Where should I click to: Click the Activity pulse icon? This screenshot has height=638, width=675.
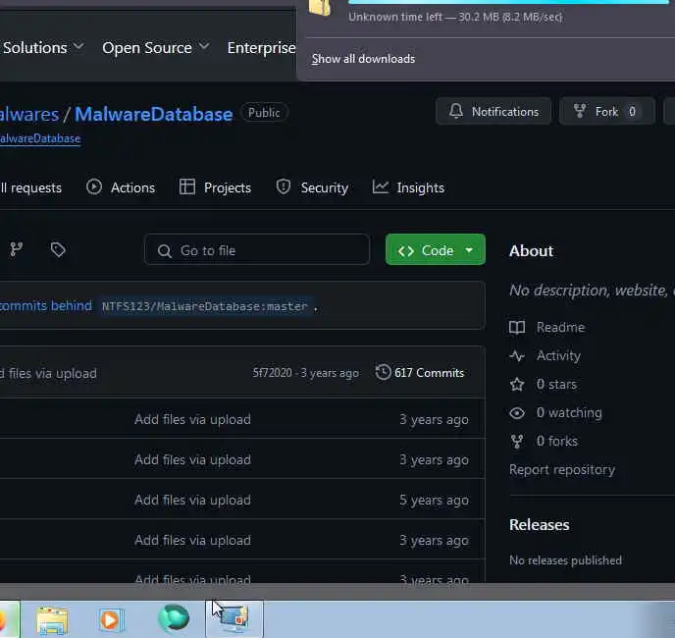click(x=517, y=356)
